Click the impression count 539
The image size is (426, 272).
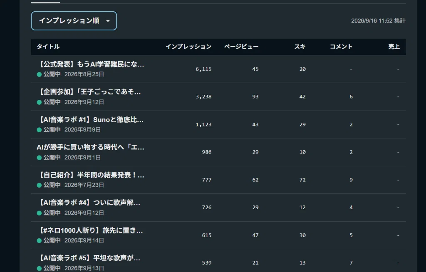pos(207,263)
